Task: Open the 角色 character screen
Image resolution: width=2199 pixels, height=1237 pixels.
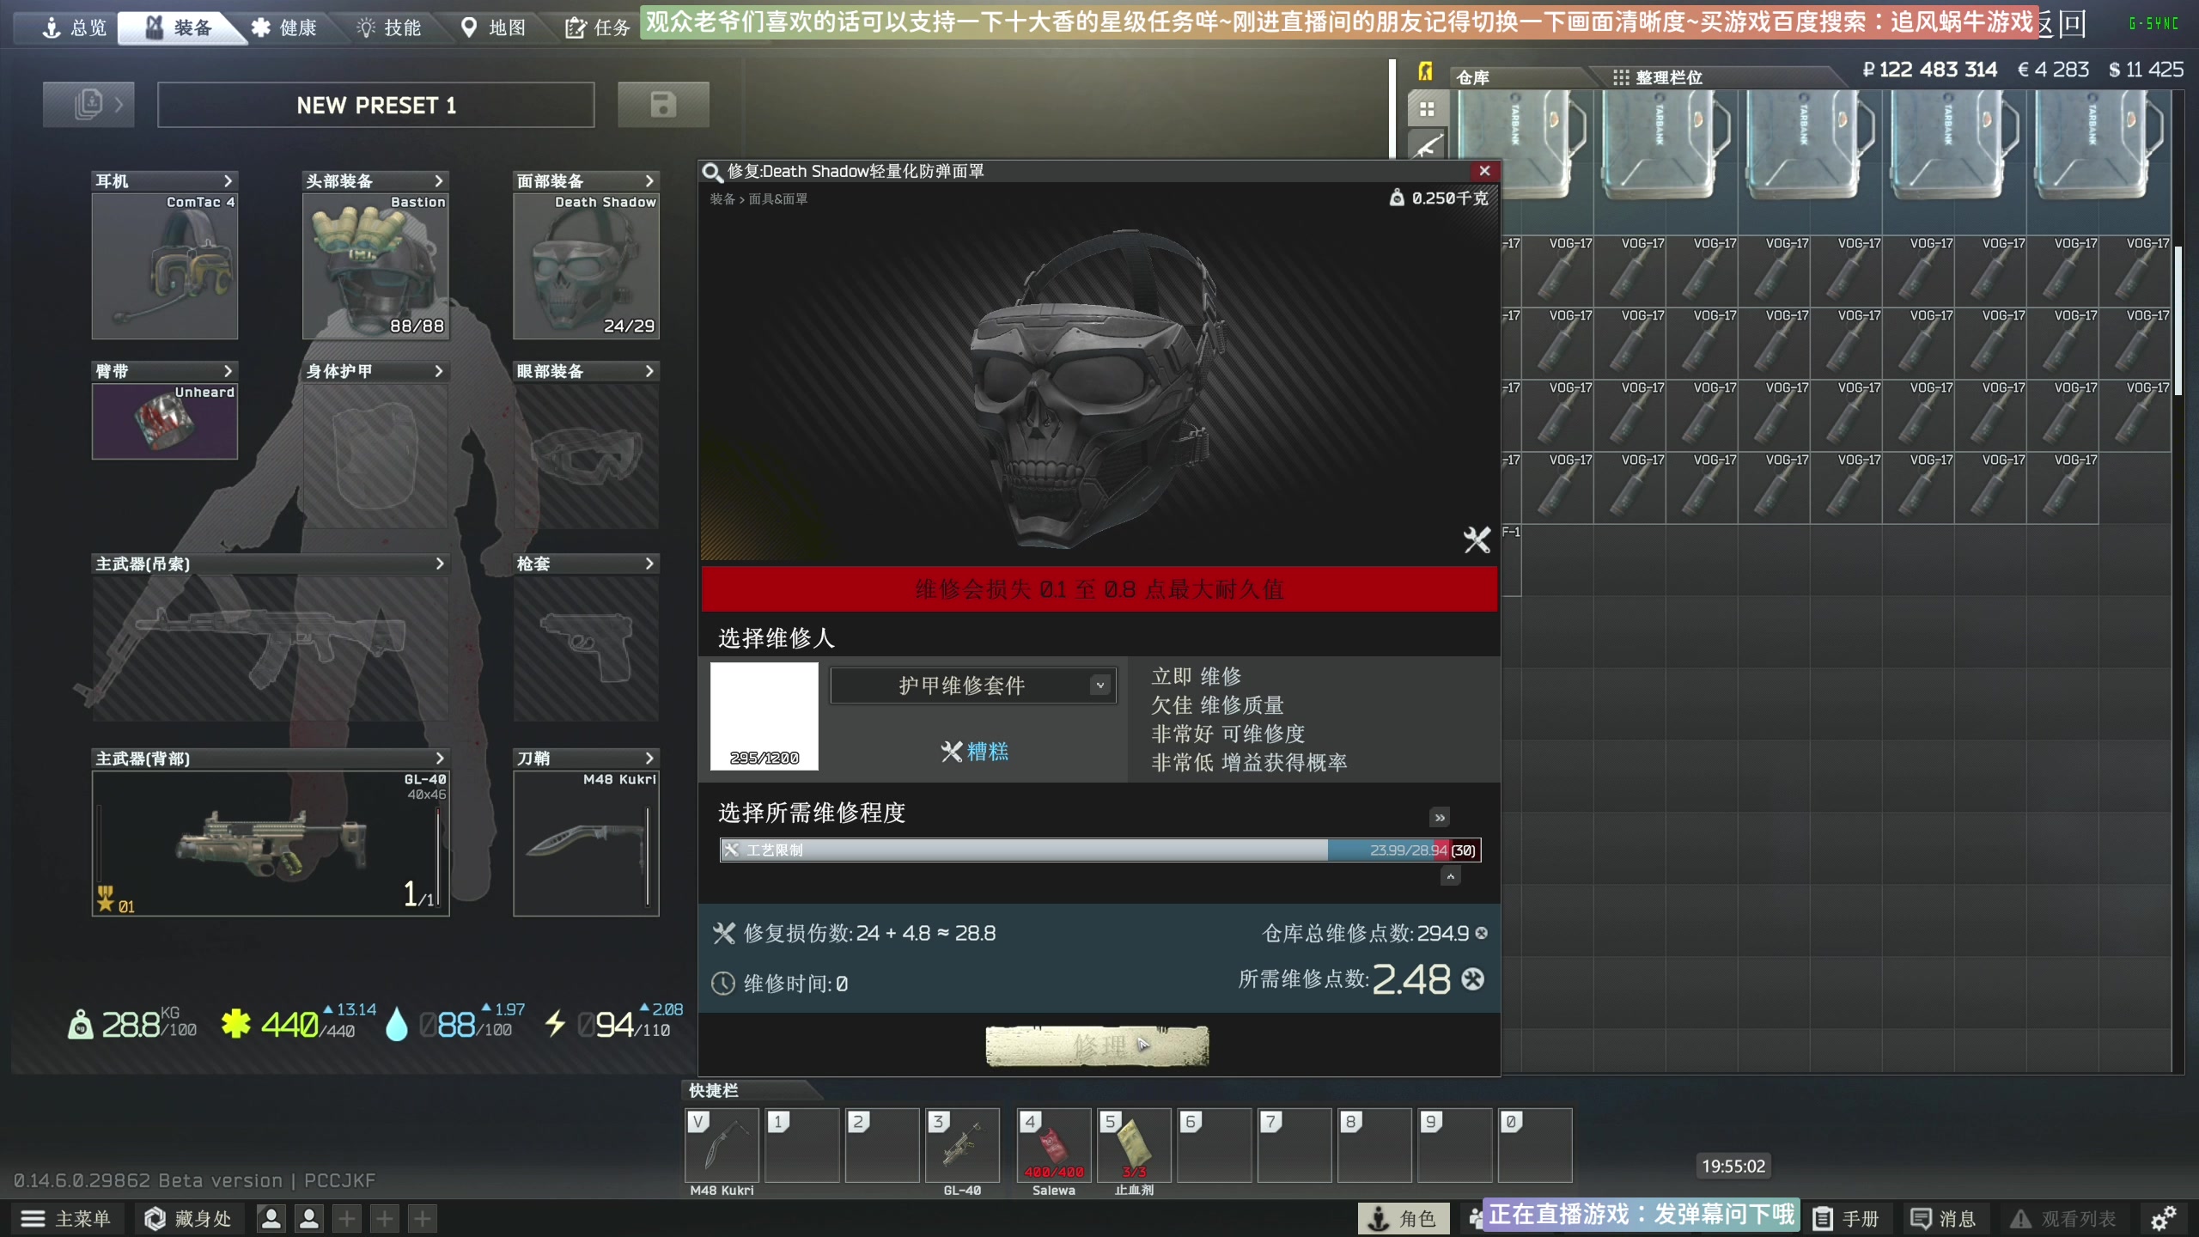Action: click(1403, 1218)
